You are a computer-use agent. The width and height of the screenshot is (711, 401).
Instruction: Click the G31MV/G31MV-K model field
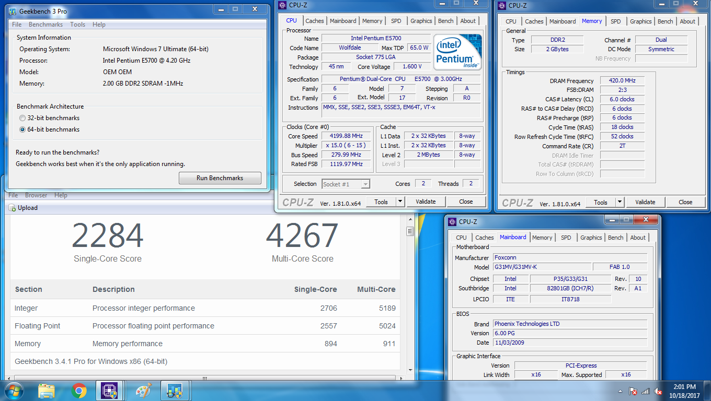click(542, 267)
